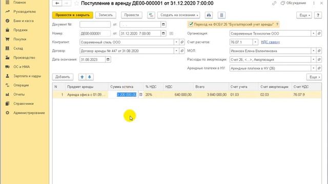Expand the МОЛ dropdown
This screenshot has width=328, height=184.
click(313, 51)
